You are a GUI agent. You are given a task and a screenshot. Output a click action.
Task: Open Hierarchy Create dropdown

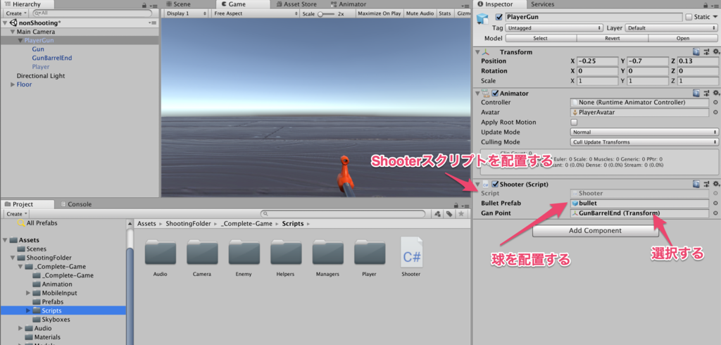pyautogui.click(x=17, y=13)
